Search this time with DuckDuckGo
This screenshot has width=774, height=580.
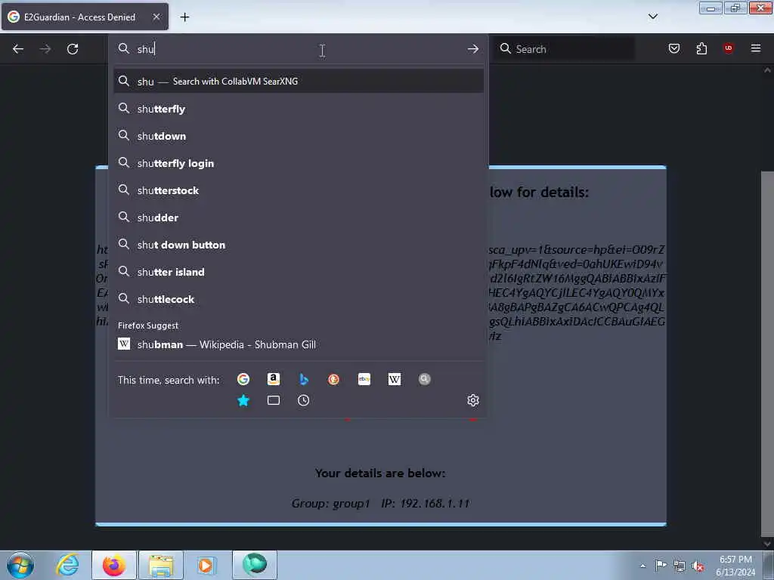333,379
